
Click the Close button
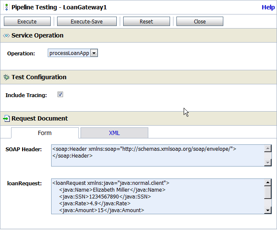point(199,21)
